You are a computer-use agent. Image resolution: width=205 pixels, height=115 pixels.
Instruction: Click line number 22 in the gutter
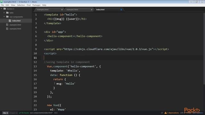(35, 105)
